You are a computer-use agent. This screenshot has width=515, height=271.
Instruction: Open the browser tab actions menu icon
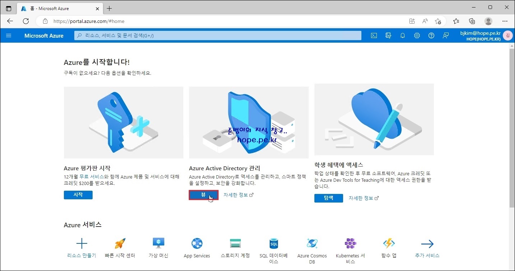[9, 8]
